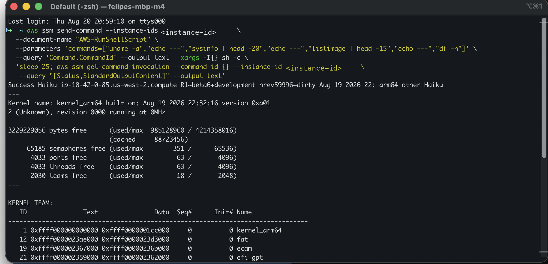Click the 'Data' column header
548x264 pixels.
(162, 212)
